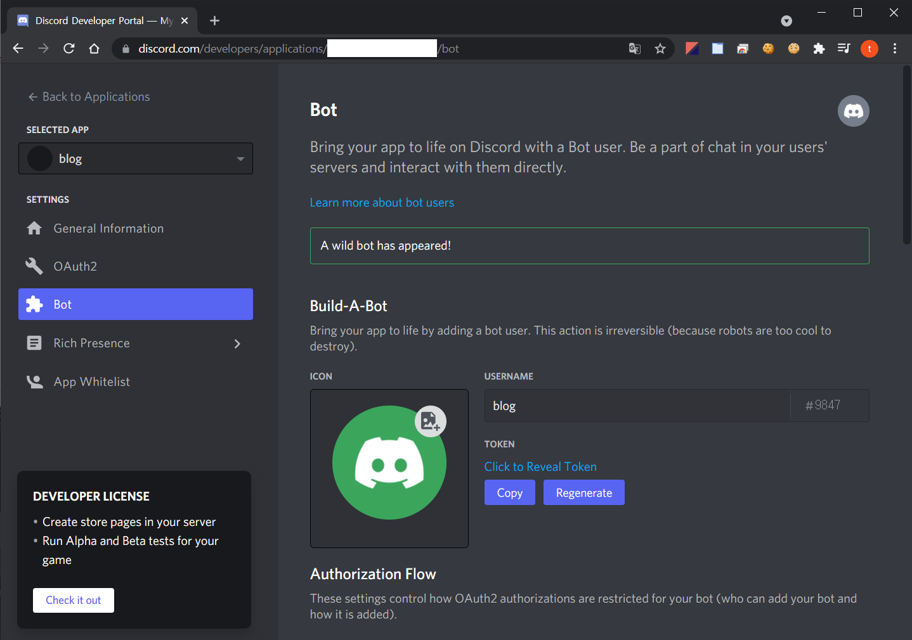This screenshot has width=912, height=640.
Task: Regenerate the bot token
Action: coord(584,492)
